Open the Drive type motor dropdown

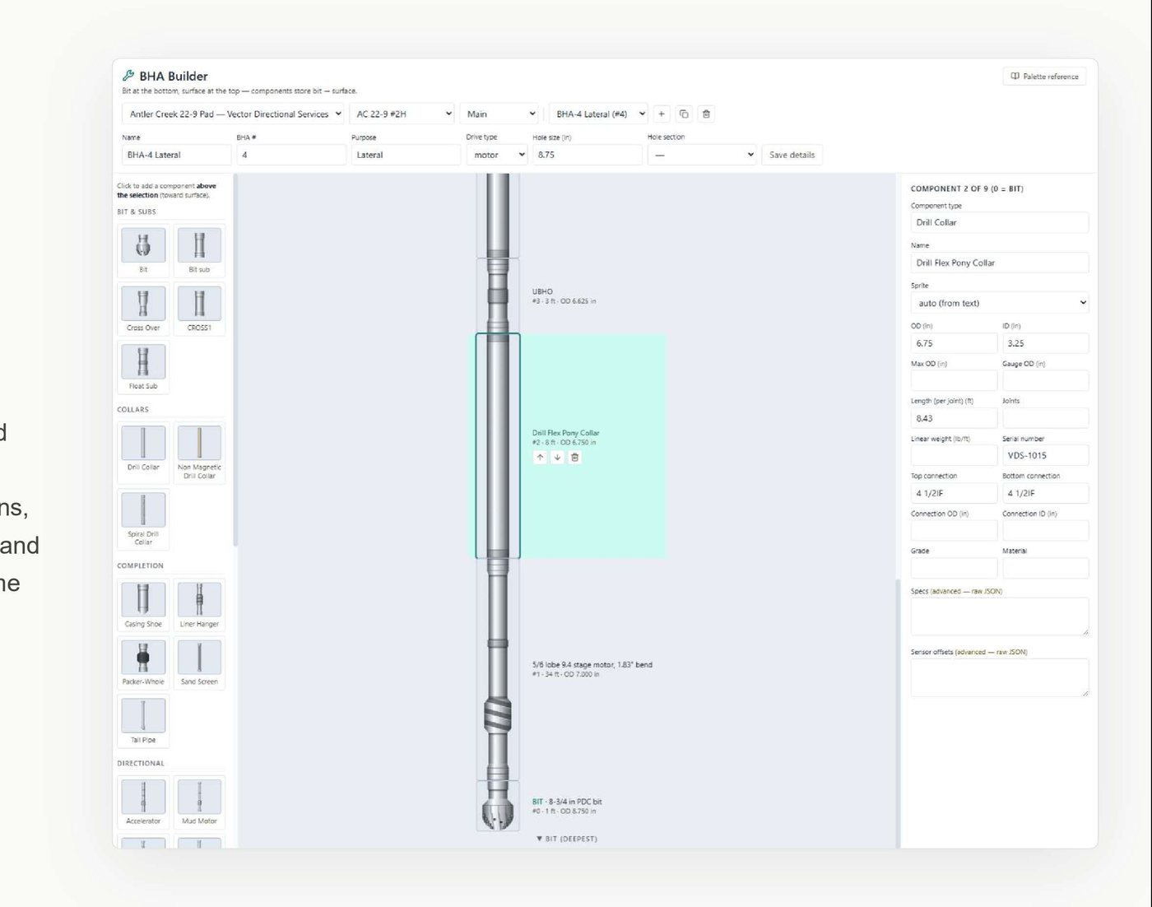pos(497,155)
